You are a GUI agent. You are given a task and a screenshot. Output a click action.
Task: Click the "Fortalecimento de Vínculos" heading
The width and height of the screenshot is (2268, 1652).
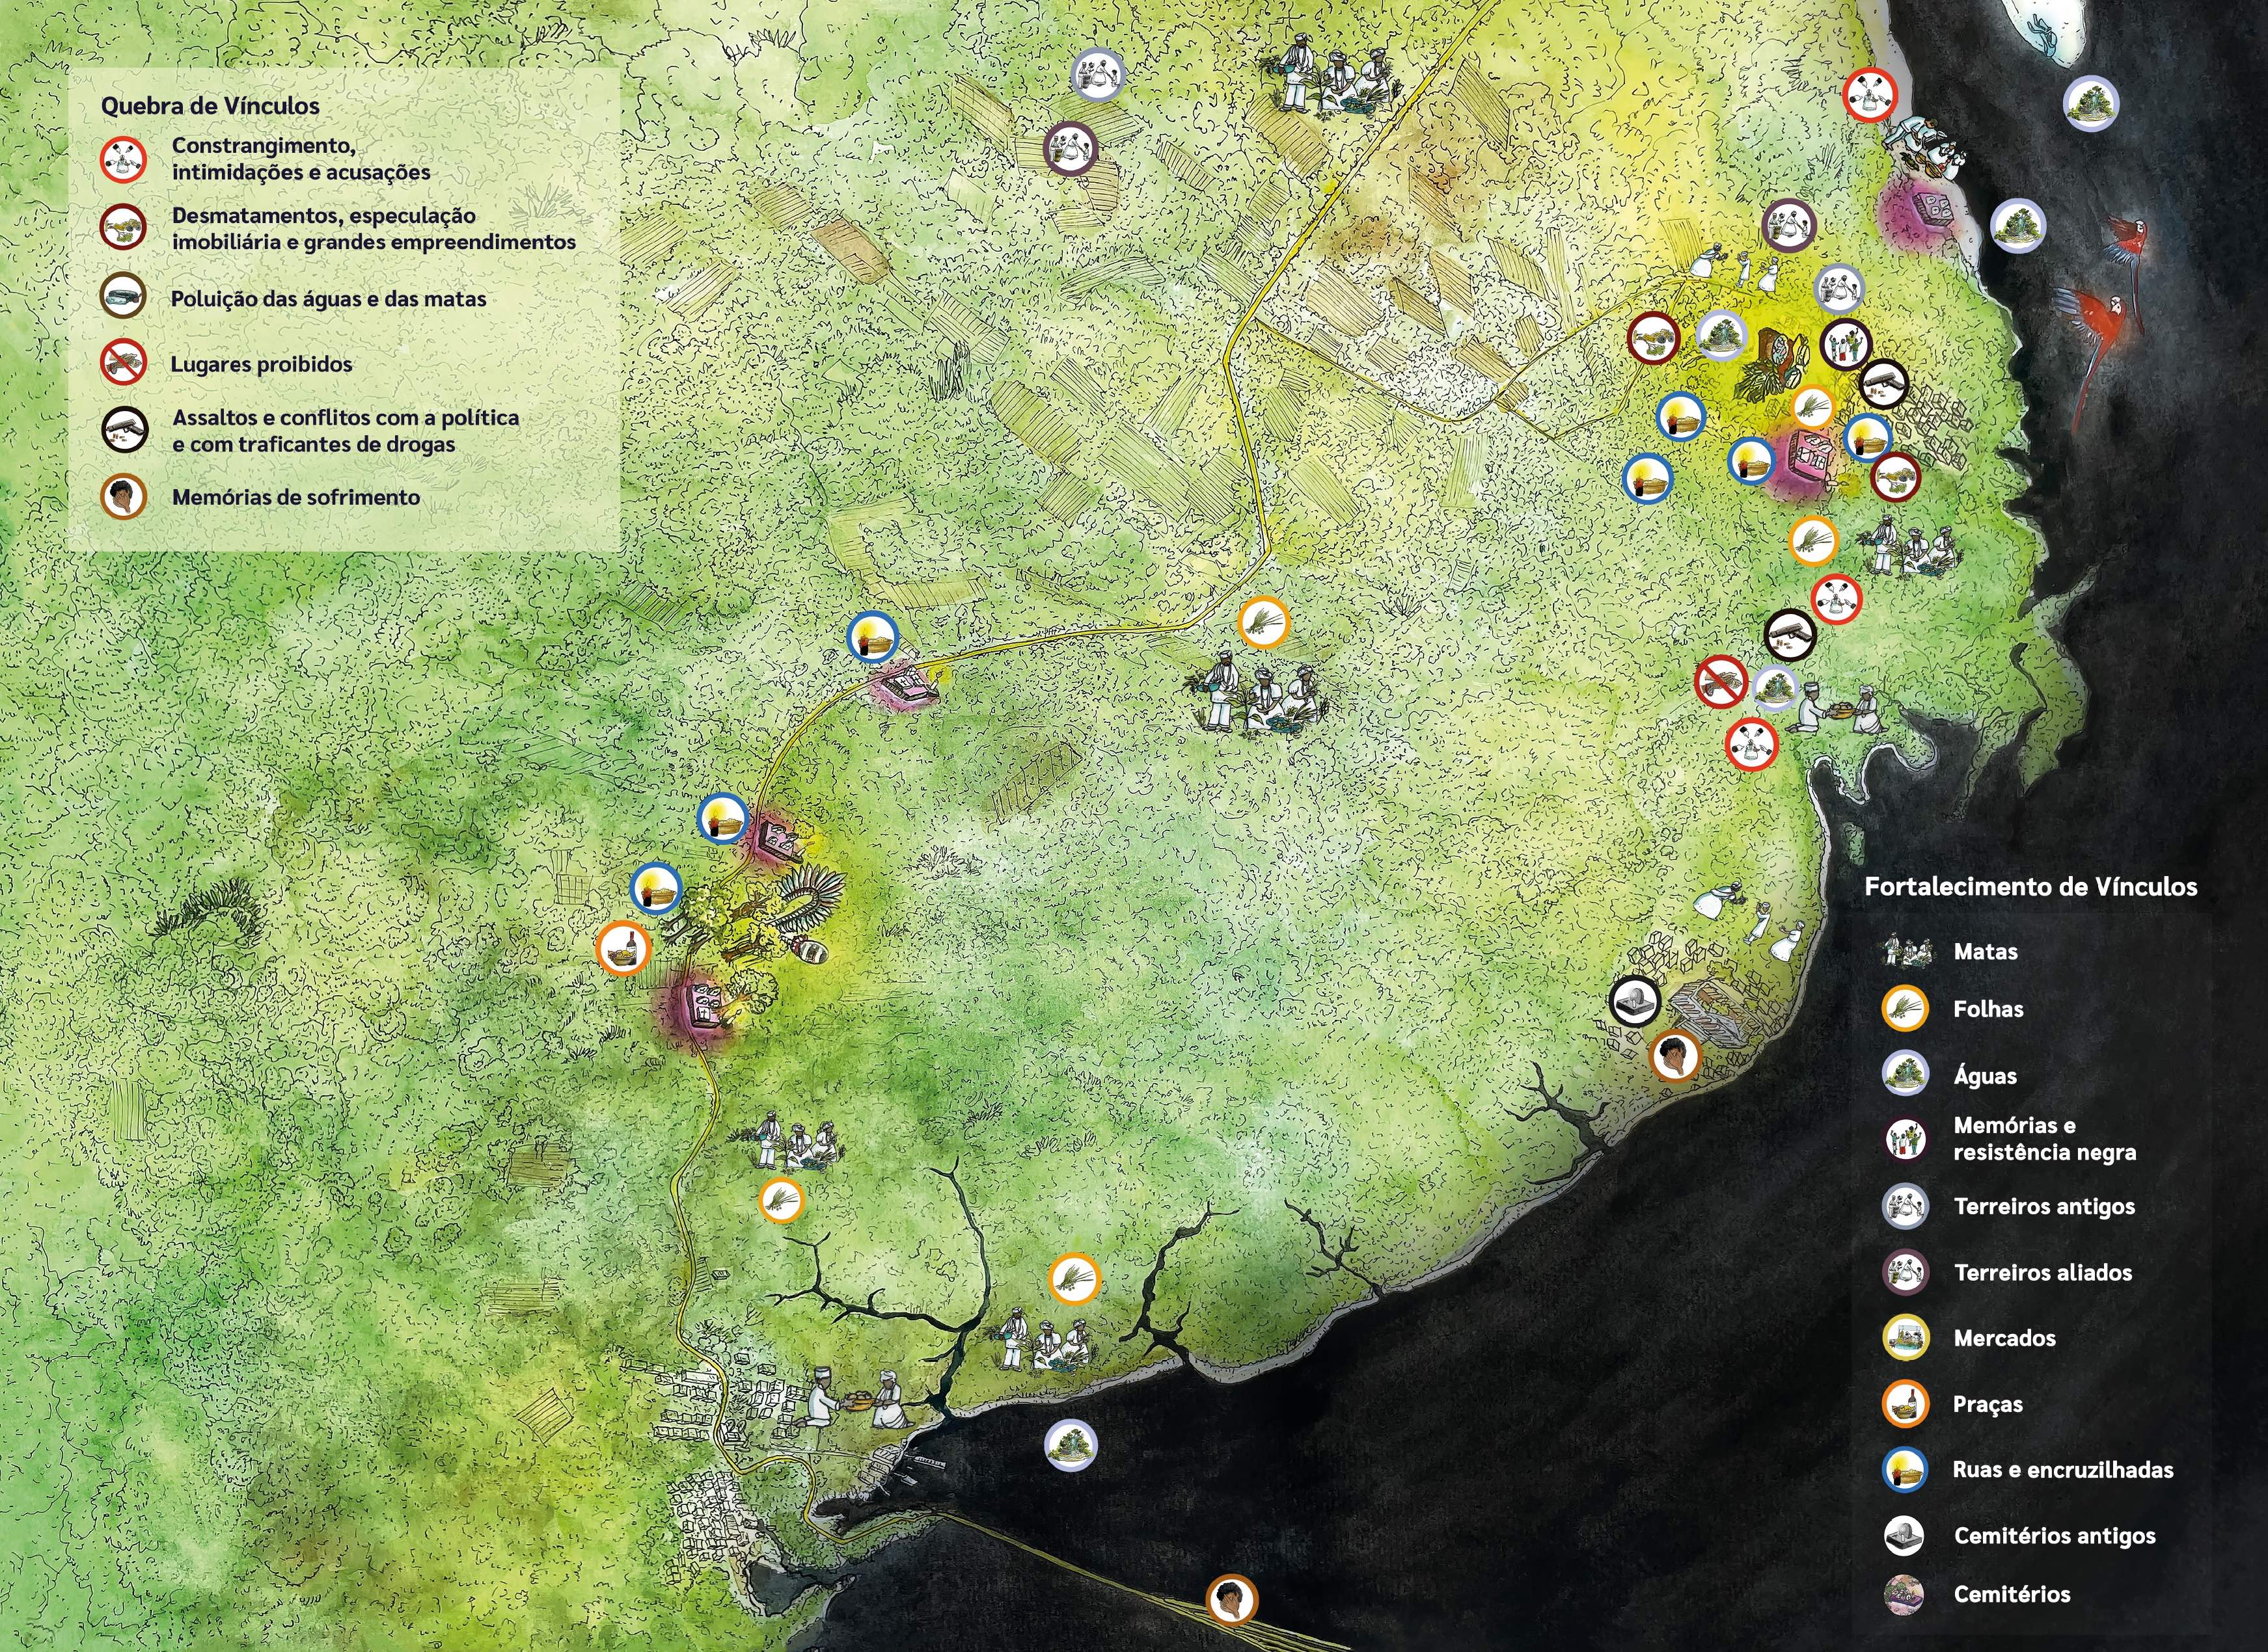click(2031, 887)
